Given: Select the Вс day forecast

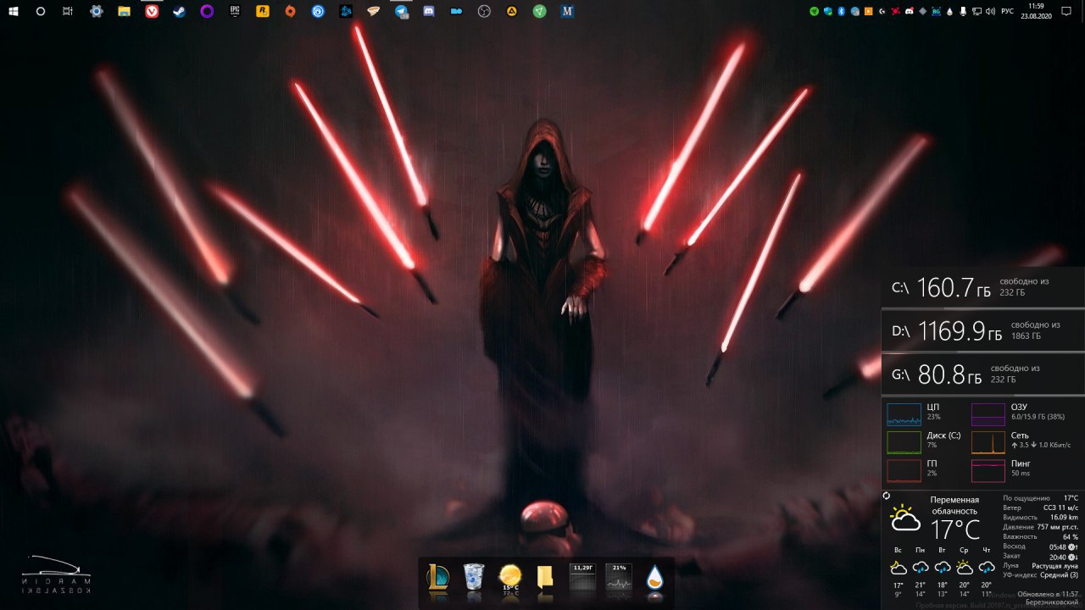Looking at the screenshot, I should click(x=898, y=572).
